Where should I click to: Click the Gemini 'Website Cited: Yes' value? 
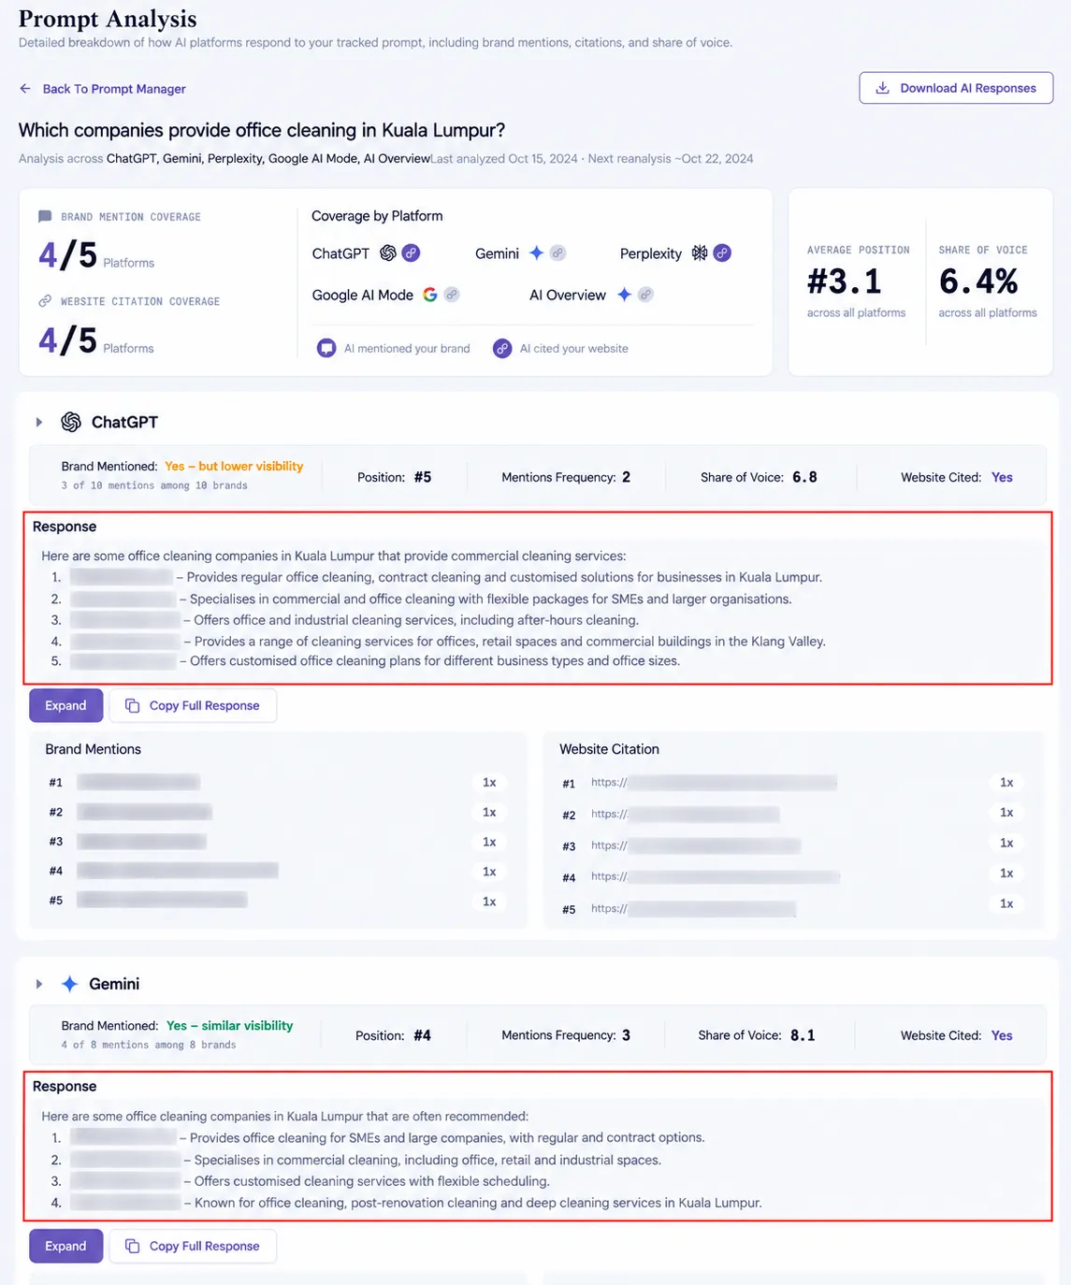click(x=1002, y=1035)
